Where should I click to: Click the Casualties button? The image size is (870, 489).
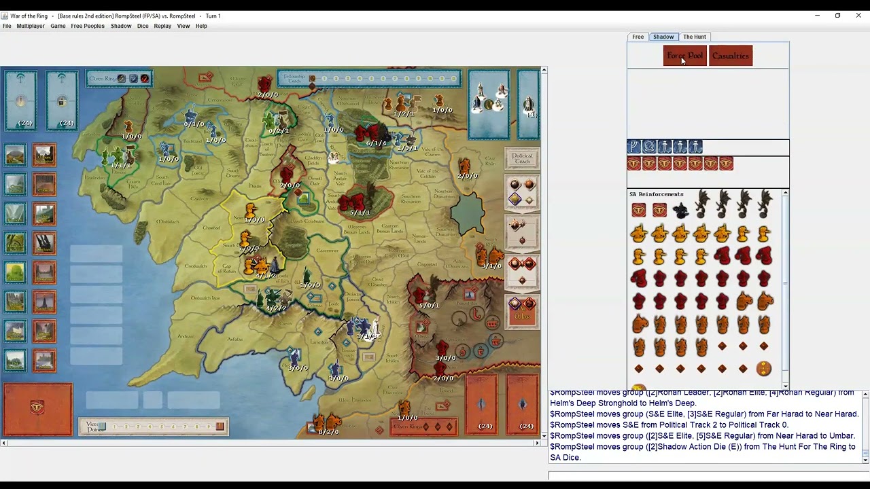pos(731,56)
